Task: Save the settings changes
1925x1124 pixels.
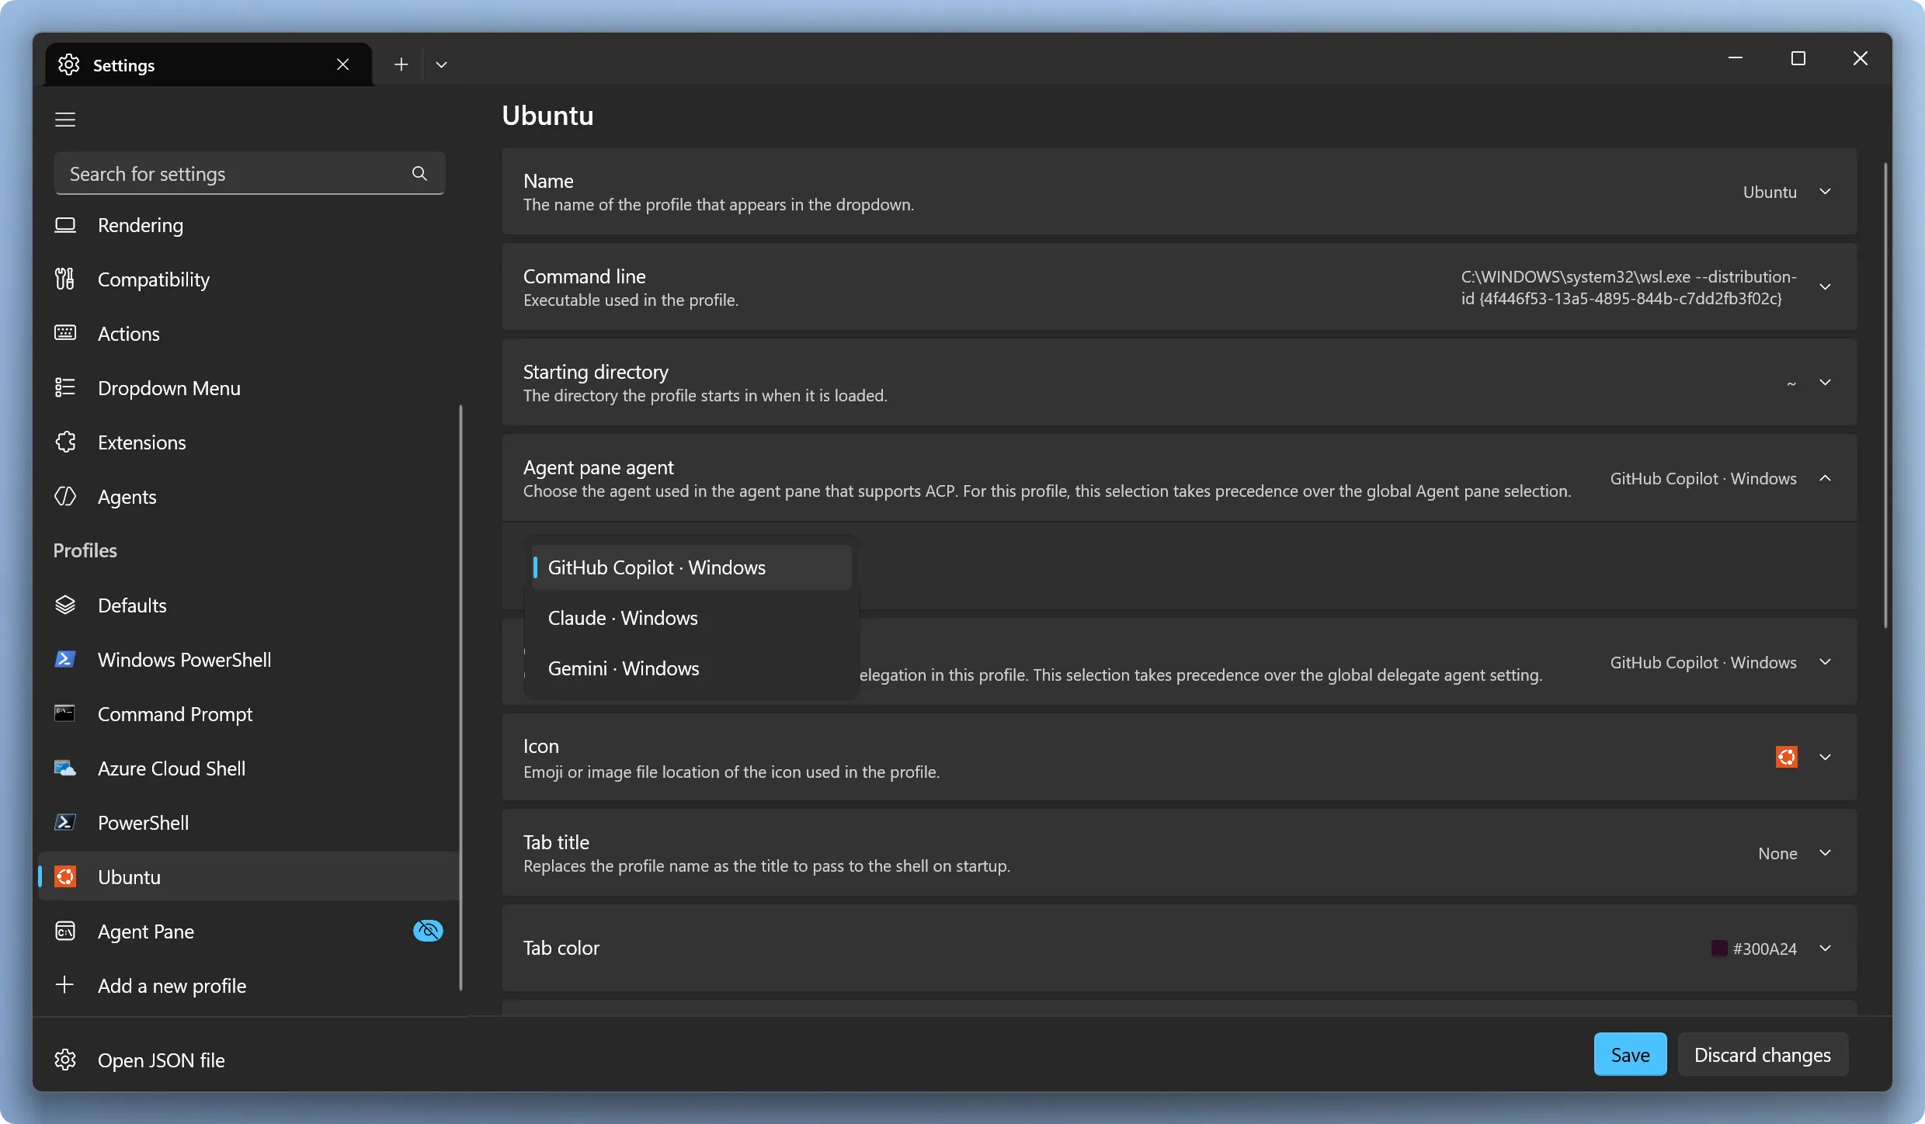Action: (x=1630, y=1055)
